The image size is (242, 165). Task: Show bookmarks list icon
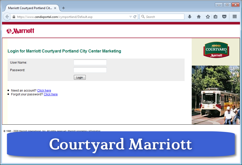pyautogui.click(x=215, y=17)
